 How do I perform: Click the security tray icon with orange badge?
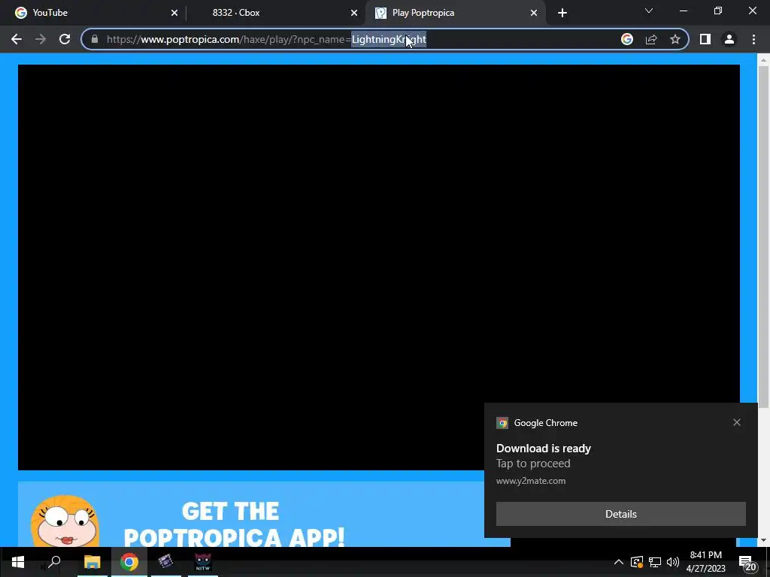tap(636, 562)
